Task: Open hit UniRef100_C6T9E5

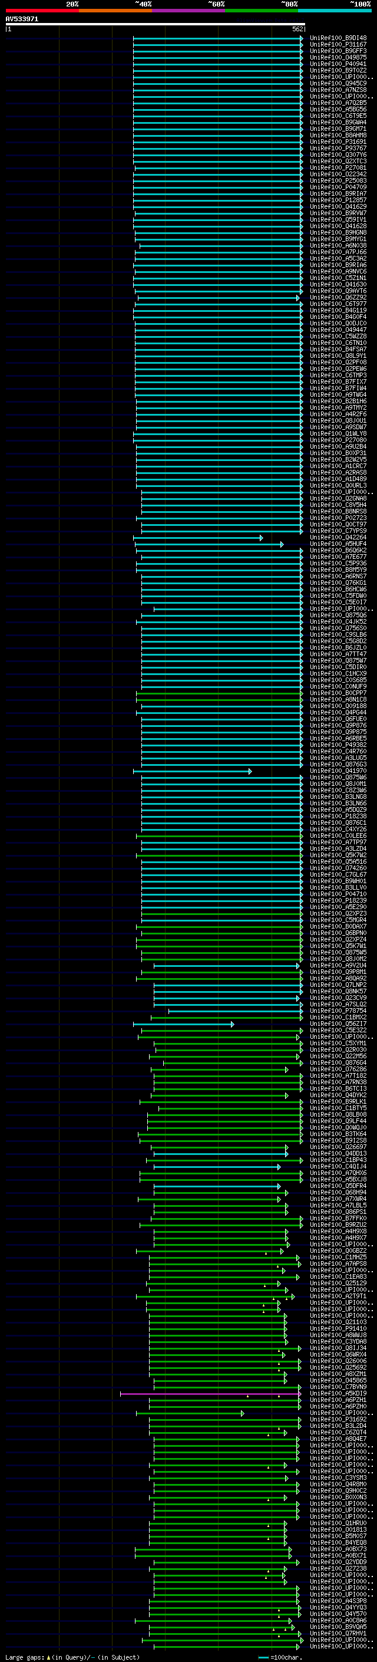Action: tap(338, 116)
